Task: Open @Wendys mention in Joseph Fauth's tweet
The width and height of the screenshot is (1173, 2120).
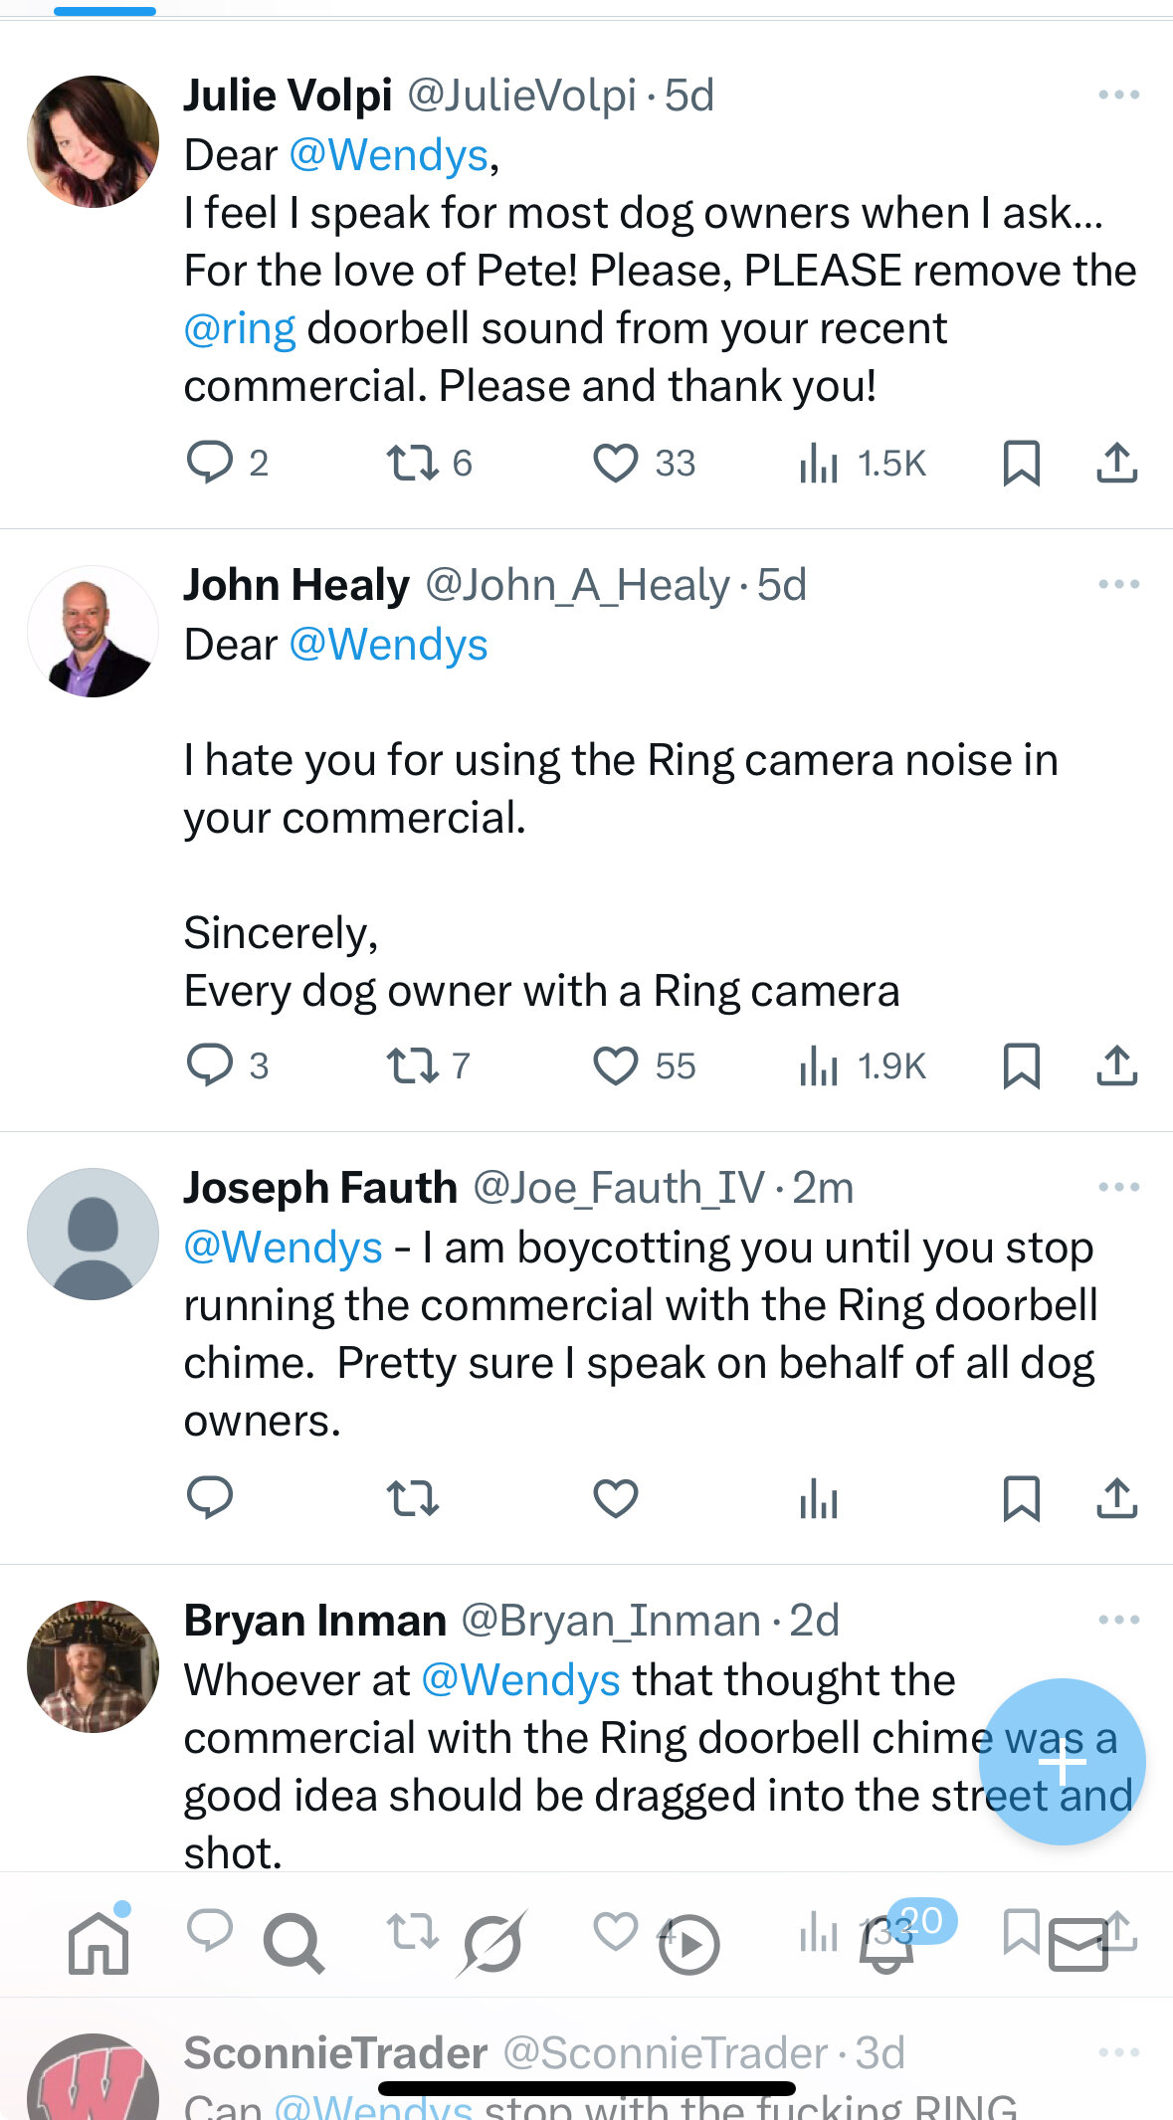Action: pos(284,1248)
